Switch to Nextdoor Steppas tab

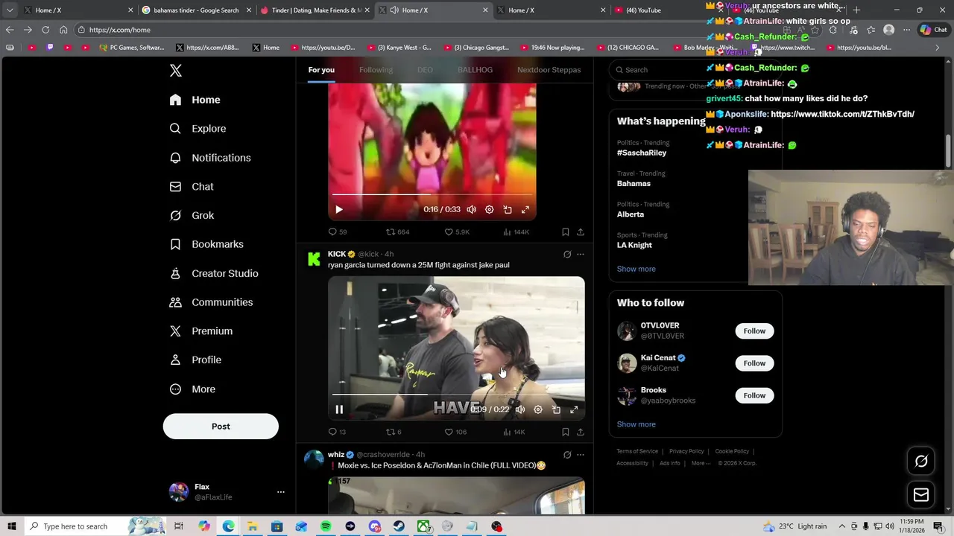549,70
